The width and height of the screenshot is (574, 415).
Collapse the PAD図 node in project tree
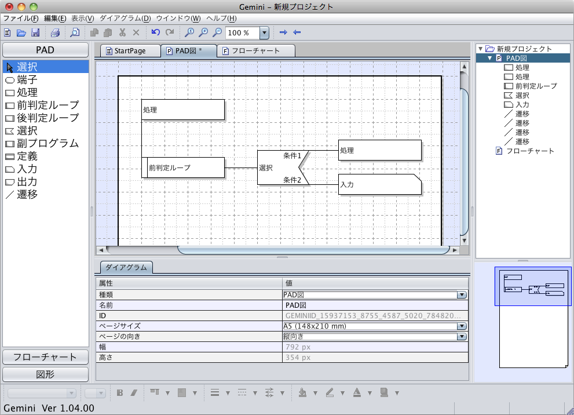(490, 59)
